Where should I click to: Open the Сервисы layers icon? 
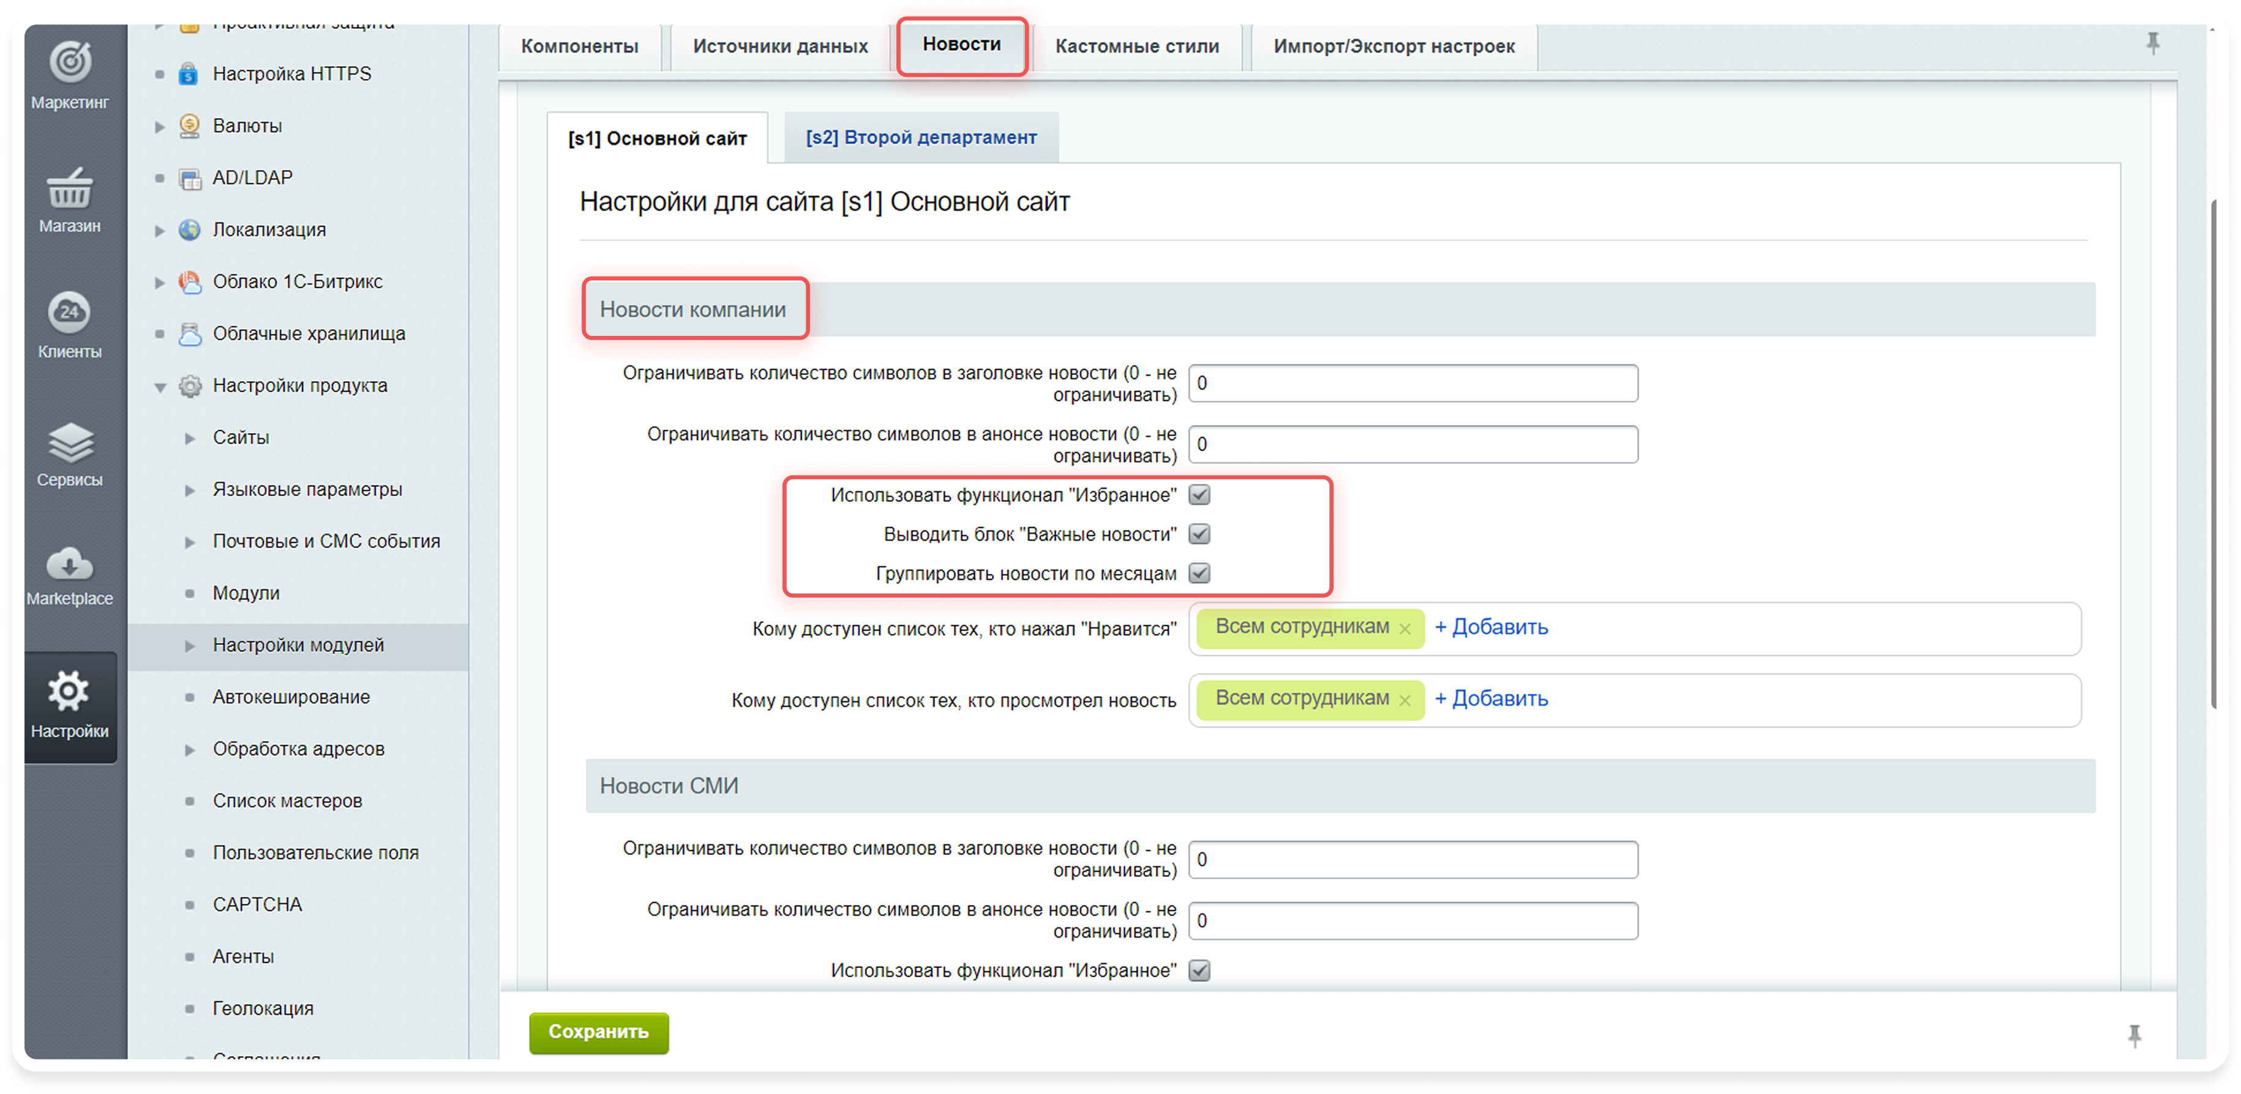coord(70,442)
